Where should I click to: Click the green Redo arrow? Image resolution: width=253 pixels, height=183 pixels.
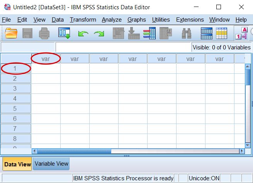(99, 34)
